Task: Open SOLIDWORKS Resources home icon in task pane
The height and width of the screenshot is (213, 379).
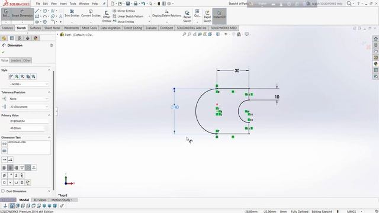Action: point(375,38)
